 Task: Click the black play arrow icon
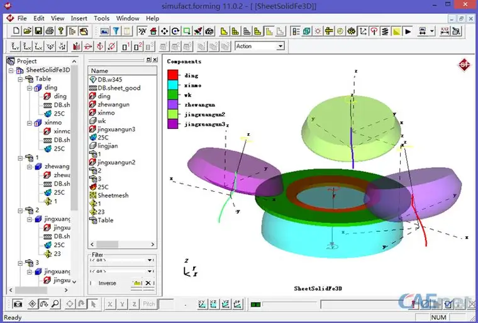[x=408, y=31]
